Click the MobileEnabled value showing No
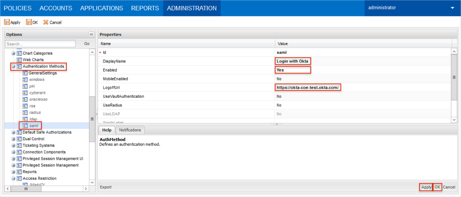Viewport: 461px width, 197px height. pos(279,79)
